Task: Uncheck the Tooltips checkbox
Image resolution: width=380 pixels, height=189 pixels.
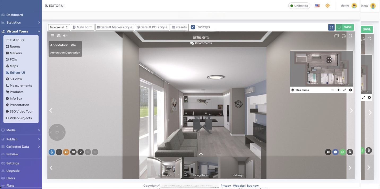Action: pyautogui.click(x=193, y=27)
